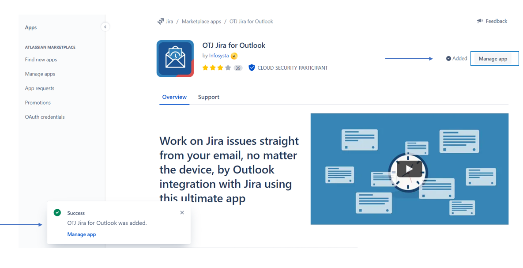Click the ATLASSIAN MARKETPLACE section label

pos(50,47)
